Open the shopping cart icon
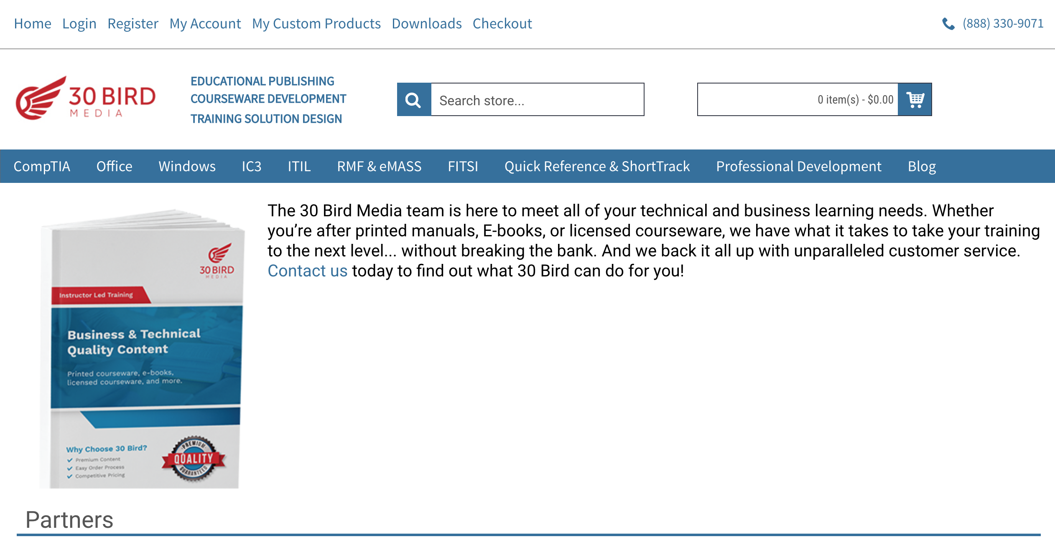Screen dimensions: 1055x547 (x=915, y=100)
